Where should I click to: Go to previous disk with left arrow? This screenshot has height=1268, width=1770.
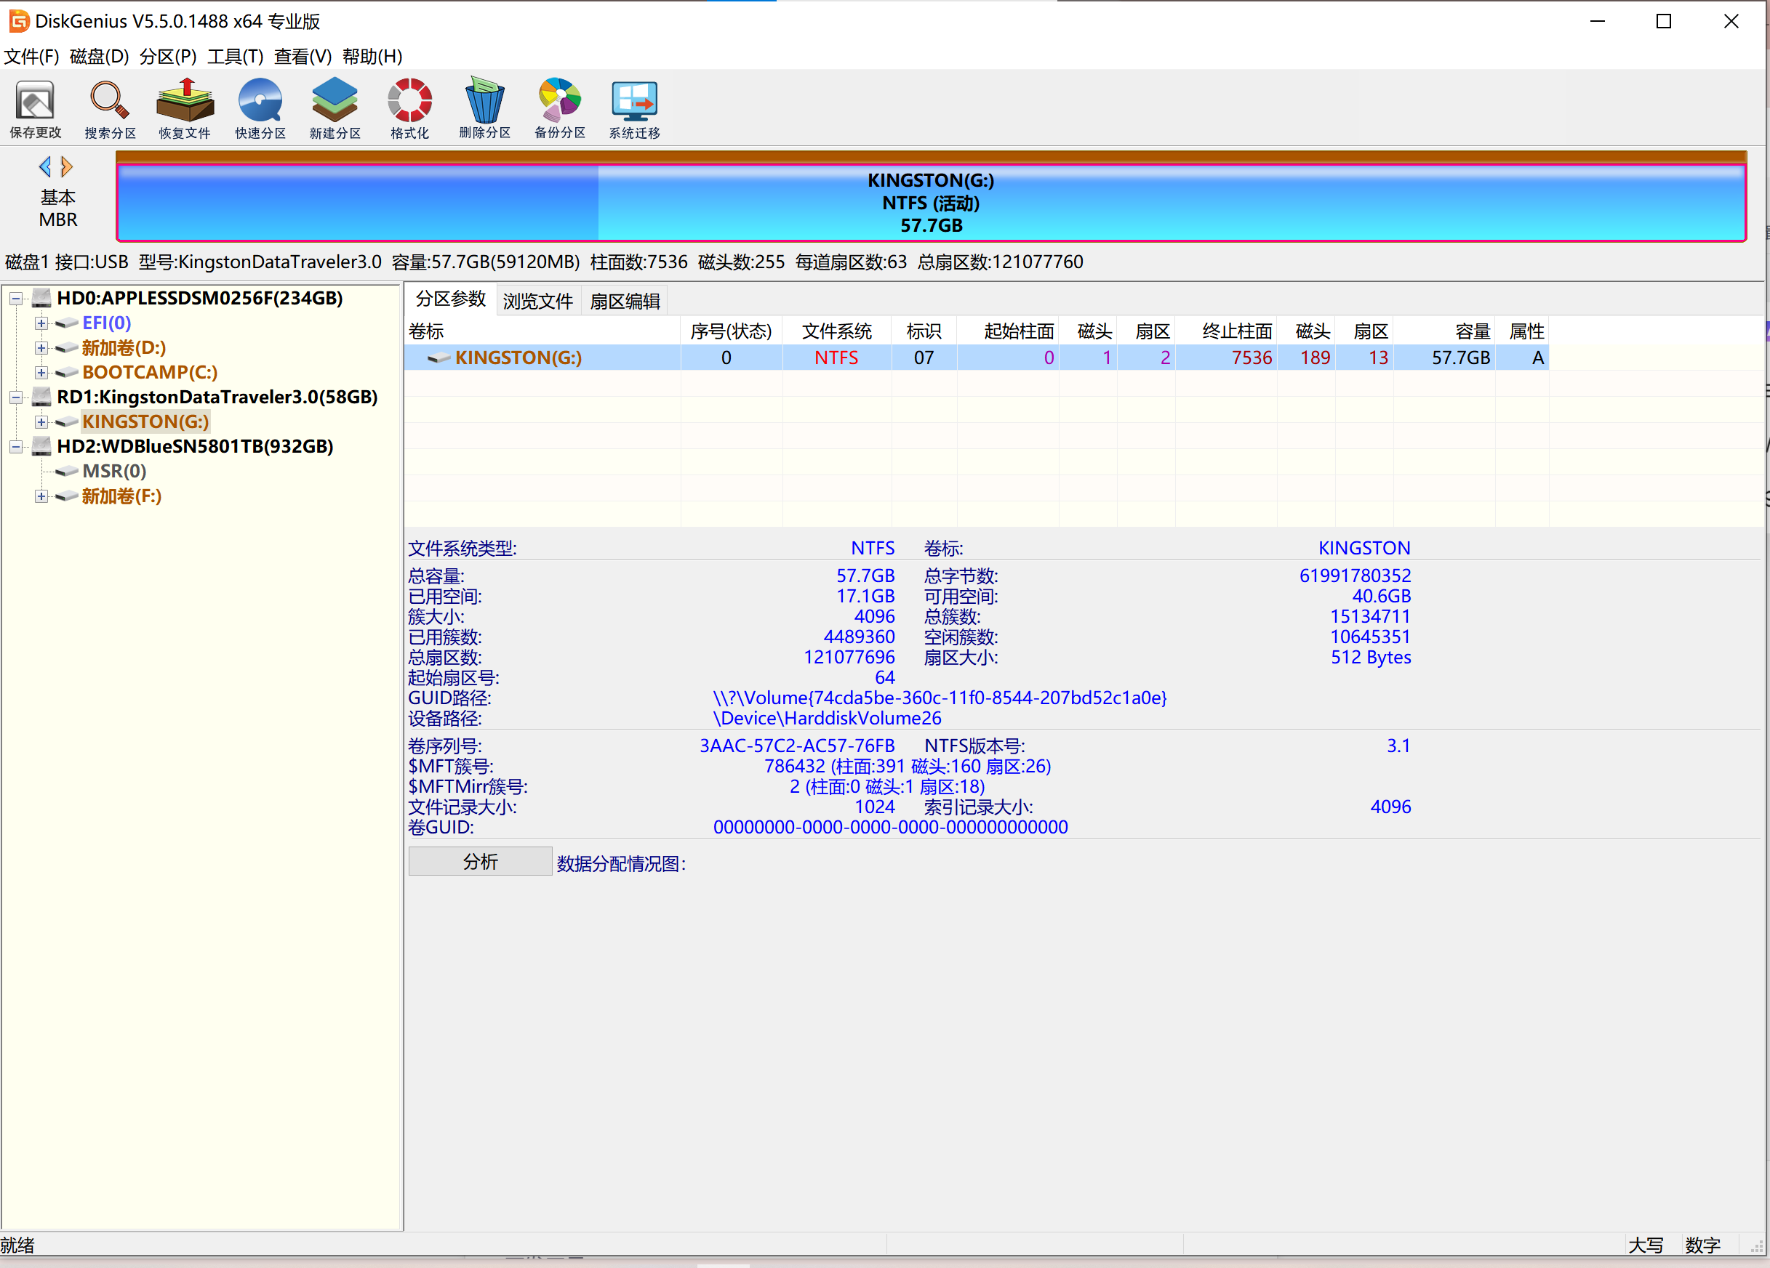click(x=45, y=167)
